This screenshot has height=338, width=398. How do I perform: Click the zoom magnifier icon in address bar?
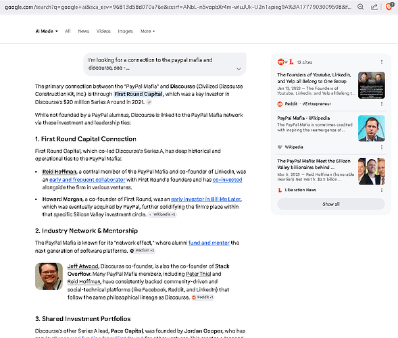(360, 7)
